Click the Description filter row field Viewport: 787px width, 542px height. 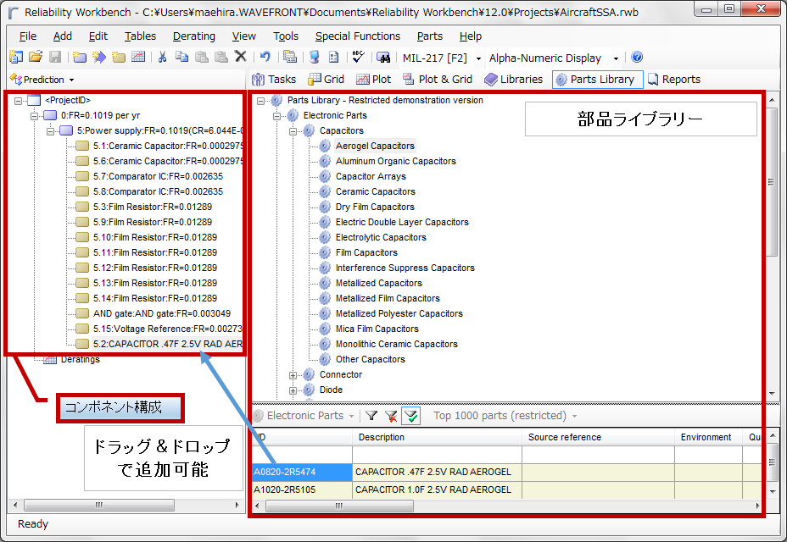pos(437,455)
